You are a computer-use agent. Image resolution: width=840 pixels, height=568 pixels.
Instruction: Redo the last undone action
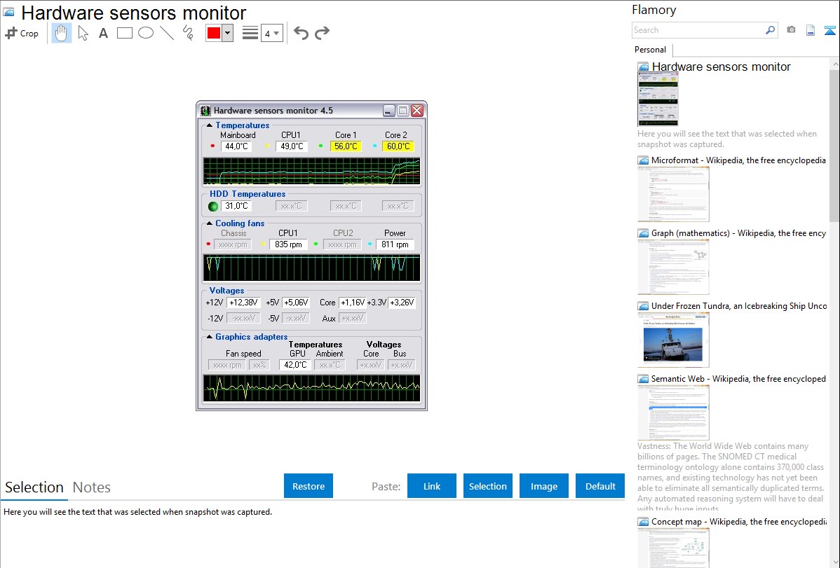coord(323,33)
